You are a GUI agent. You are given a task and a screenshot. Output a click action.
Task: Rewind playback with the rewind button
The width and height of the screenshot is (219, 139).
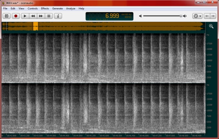click(33, 16)
